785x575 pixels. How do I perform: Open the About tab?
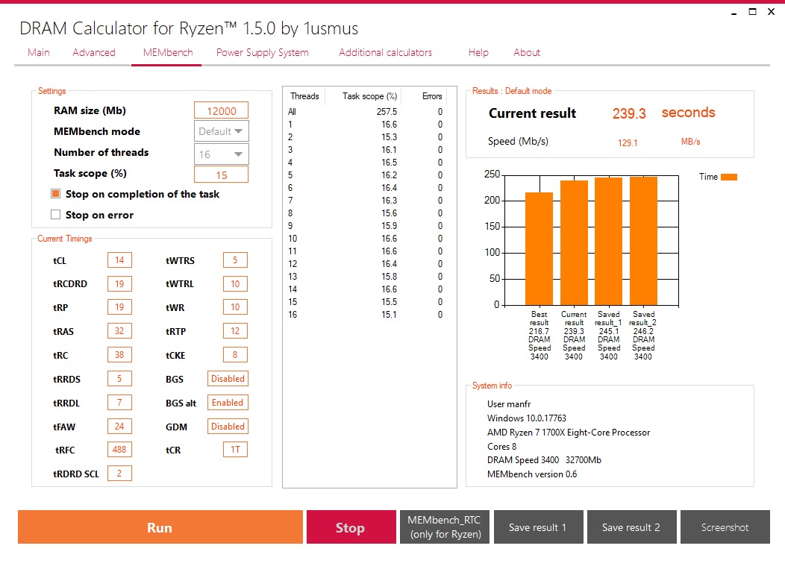click(527, 52)
